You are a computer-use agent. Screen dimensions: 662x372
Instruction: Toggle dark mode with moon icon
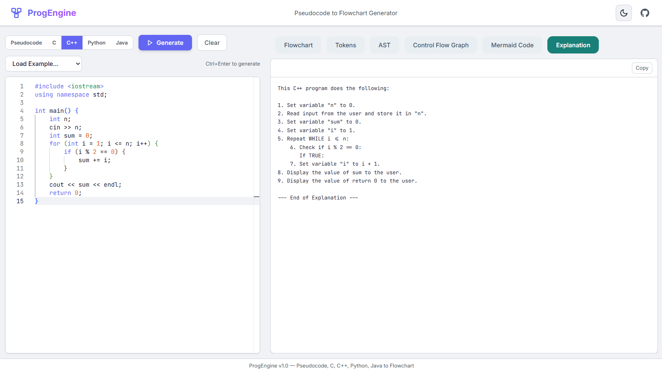point(624,13)
